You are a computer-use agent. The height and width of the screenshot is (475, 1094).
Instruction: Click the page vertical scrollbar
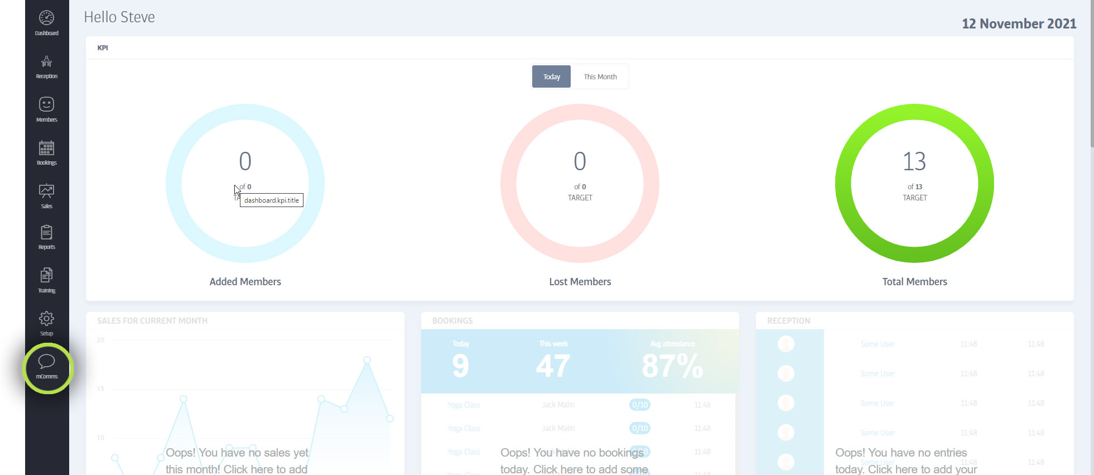pos(1092,74)
